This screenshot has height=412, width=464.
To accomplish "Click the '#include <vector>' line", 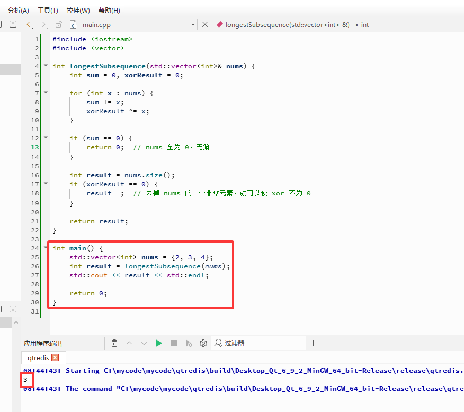I will [88, 48].
